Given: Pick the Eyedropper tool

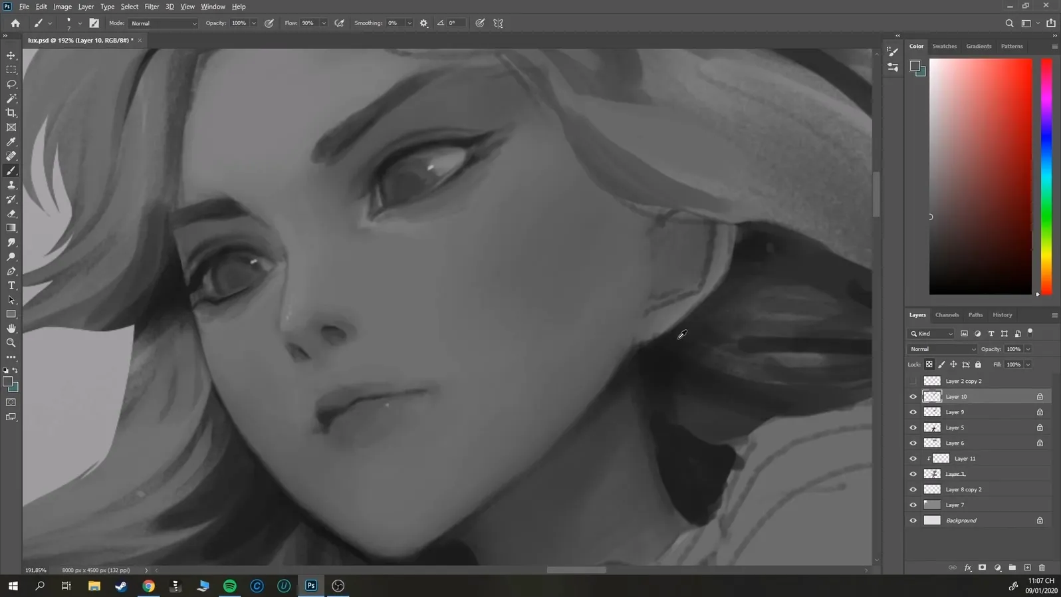Looking at the screenshot, I should pos(11,142).
